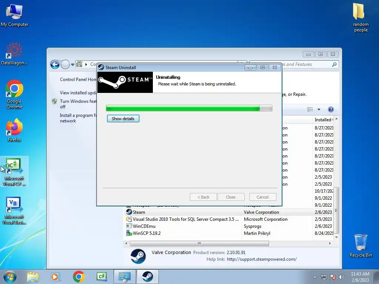
Task: Click Martin Prikryl publisher cell
Action: tap(257, 233)
